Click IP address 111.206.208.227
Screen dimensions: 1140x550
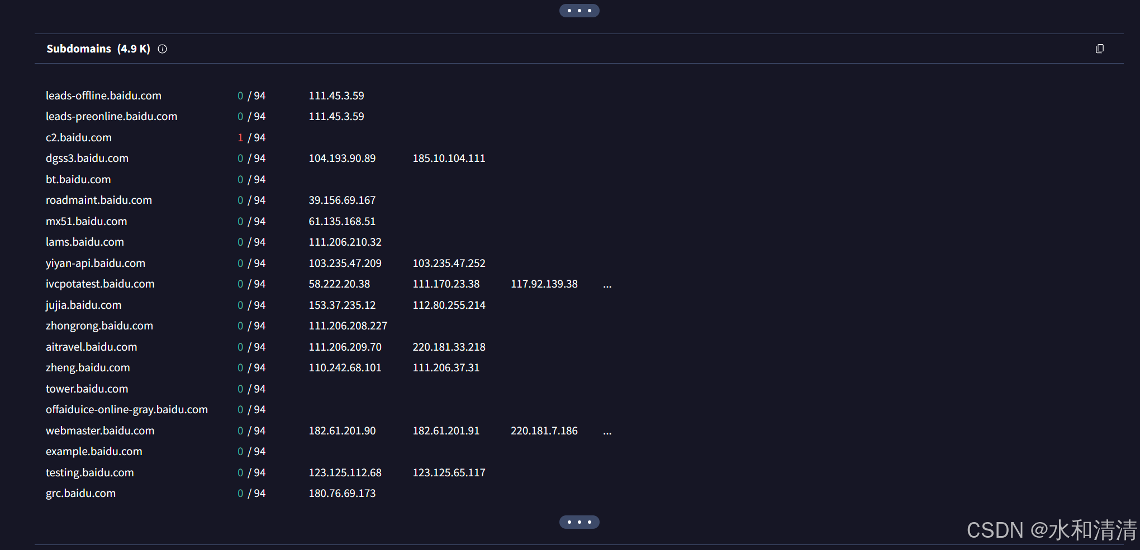(348, 326)
